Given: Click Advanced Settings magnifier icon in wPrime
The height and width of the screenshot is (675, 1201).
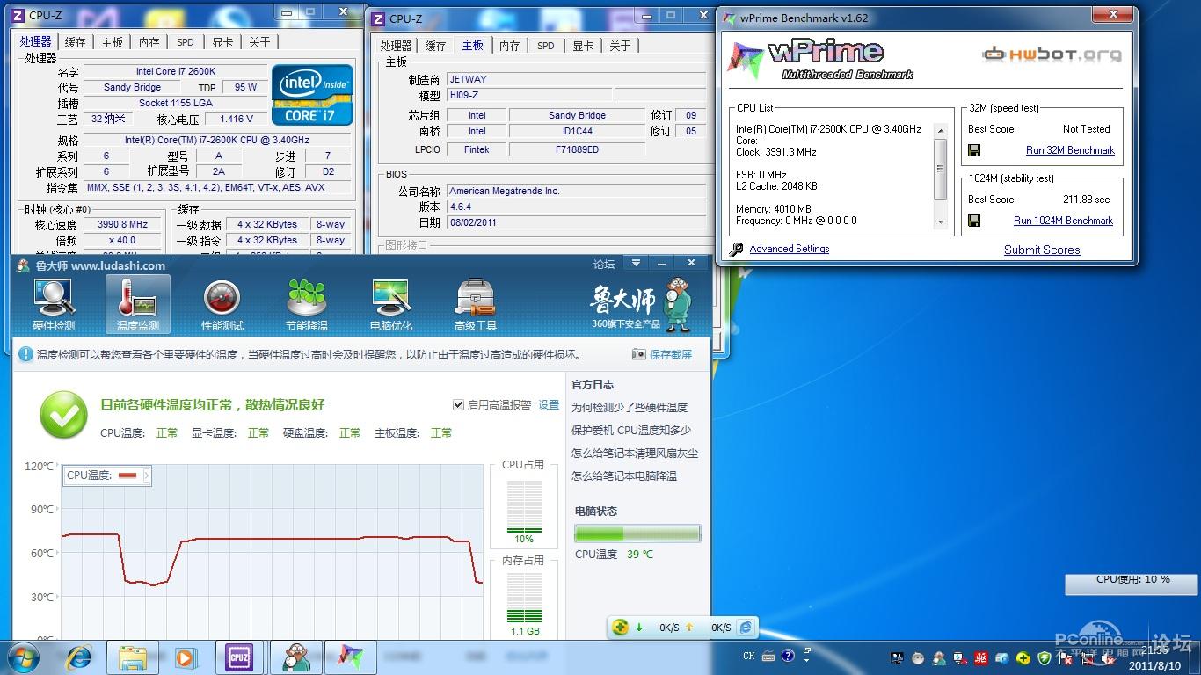Looking at the screenshot, I should (x=737, y=250).
